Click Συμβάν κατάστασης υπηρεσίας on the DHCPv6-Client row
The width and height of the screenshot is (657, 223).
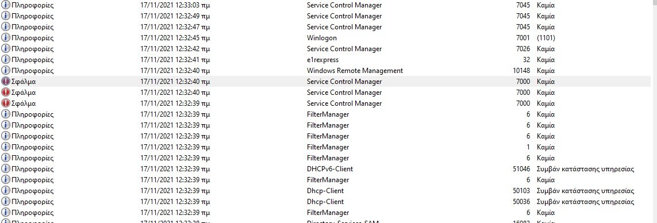pos(585,169)
